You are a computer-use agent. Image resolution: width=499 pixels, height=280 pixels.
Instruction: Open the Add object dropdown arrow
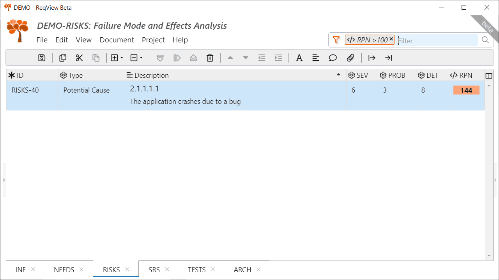(122, 58)
